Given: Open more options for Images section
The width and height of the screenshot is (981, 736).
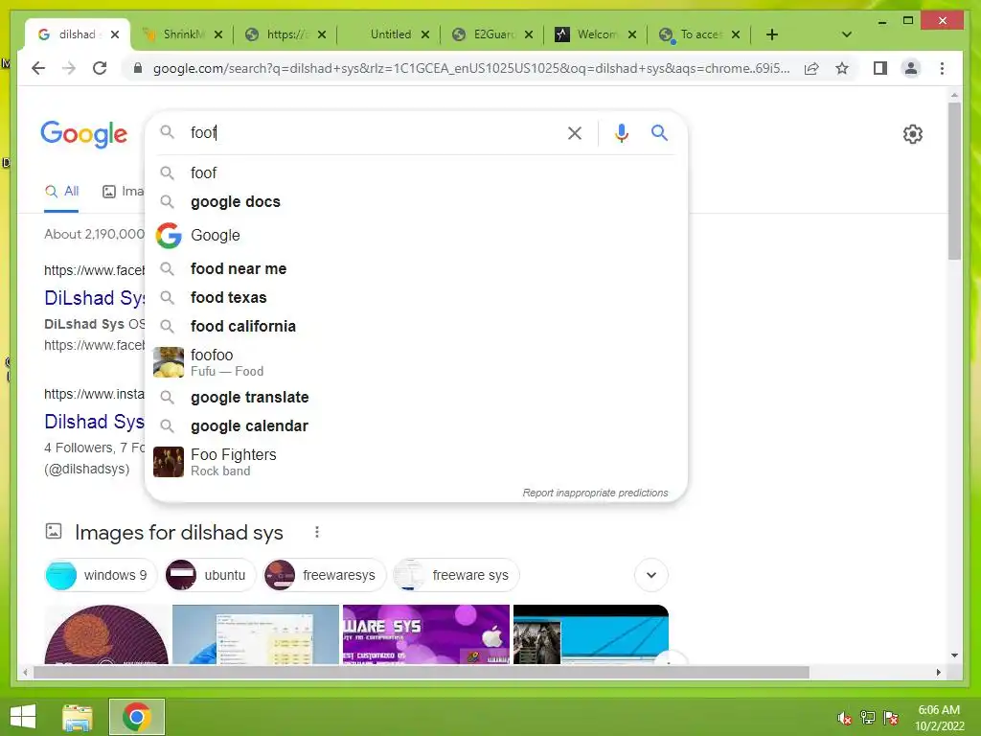Looking at the screenshot, I should pos(316,532).
